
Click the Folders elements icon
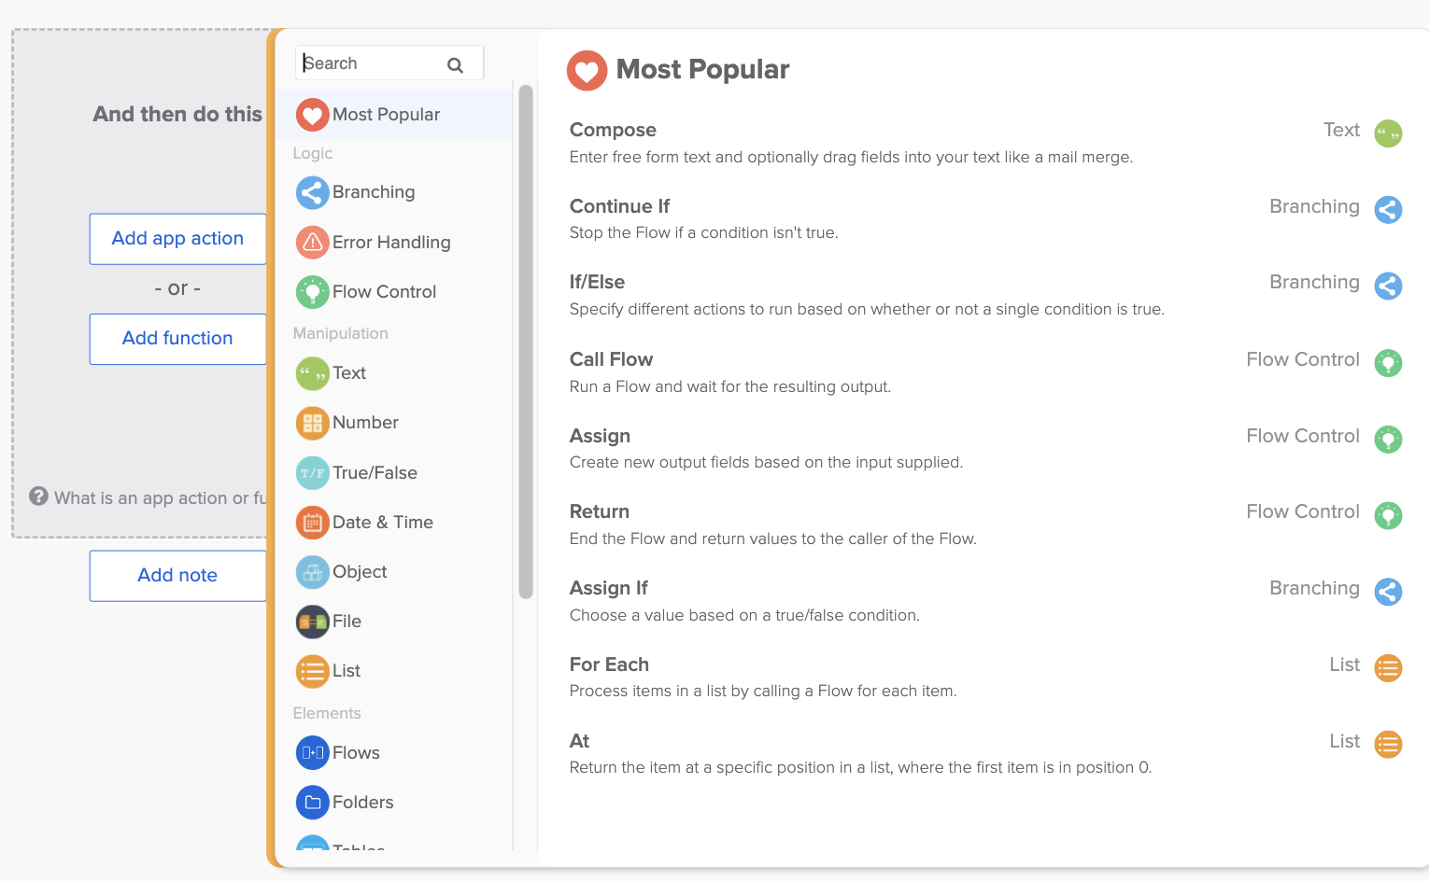(x=312, y=803)
